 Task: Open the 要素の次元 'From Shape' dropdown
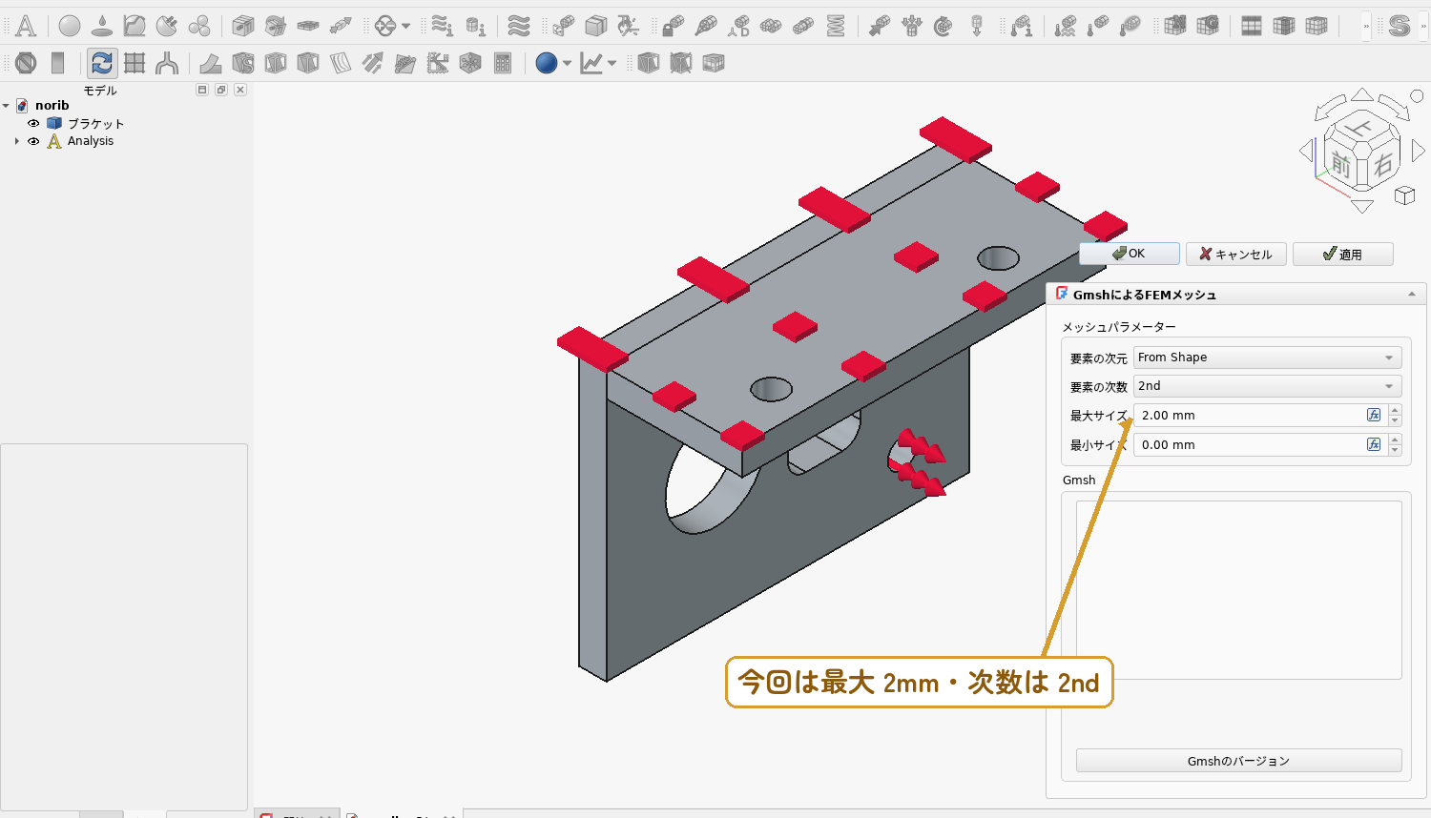click(x=1267, y=358)
